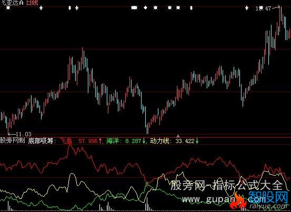Click the 底部吸筹 indicator name
The width and height of the screenshot is (291, 212).
click(x=41, y=141)
